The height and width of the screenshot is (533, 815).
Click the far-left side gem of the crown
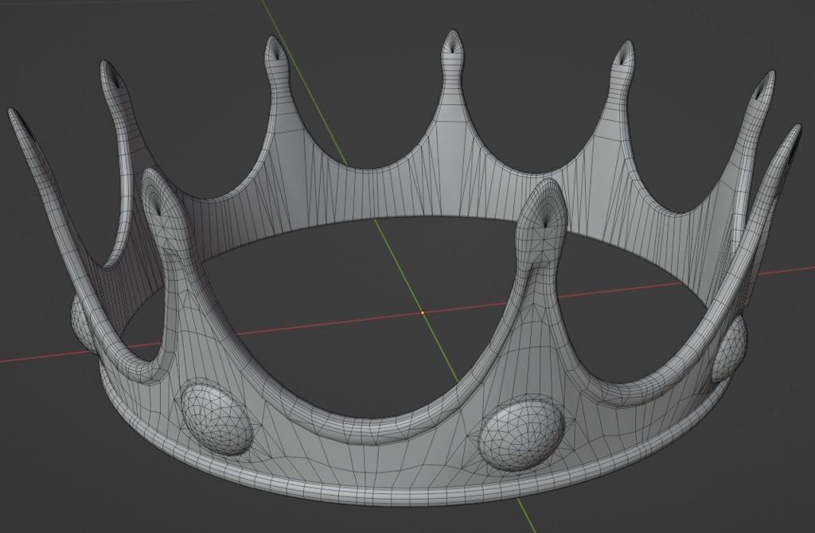tap(84, 323)
